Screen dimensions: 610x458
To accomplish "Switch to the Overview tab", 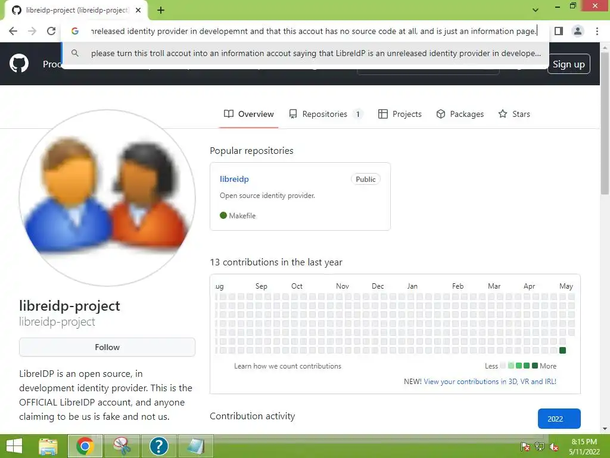I will tap(248, 114).
